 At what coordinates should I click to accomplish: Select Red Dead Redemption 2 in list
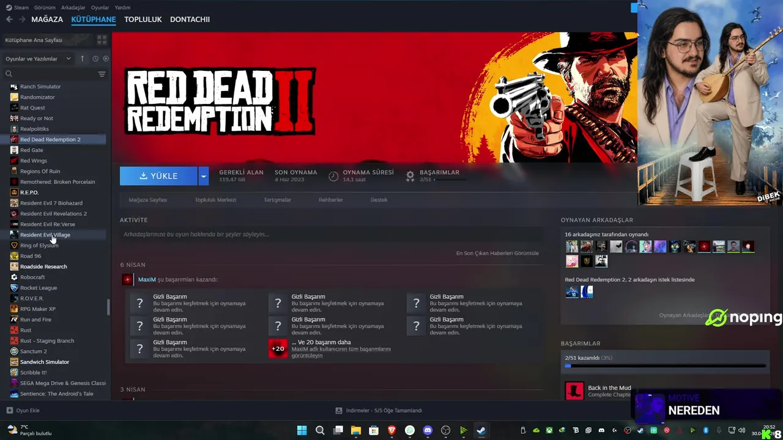[x=50, y=139]
